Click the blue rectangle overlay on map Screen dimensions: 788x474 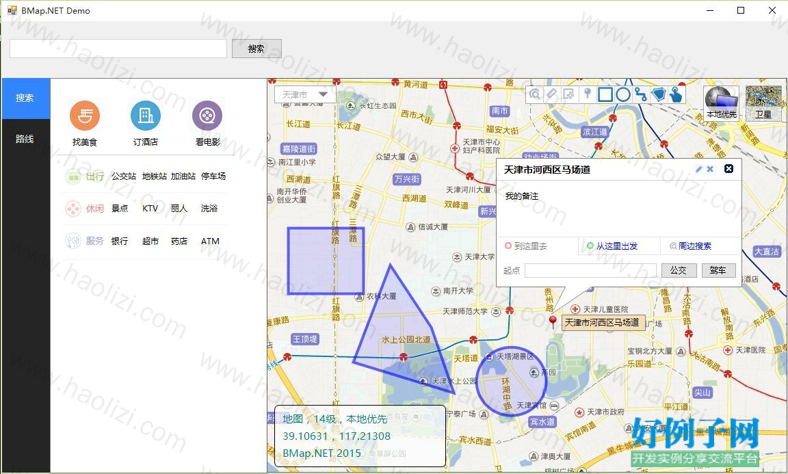326,261
